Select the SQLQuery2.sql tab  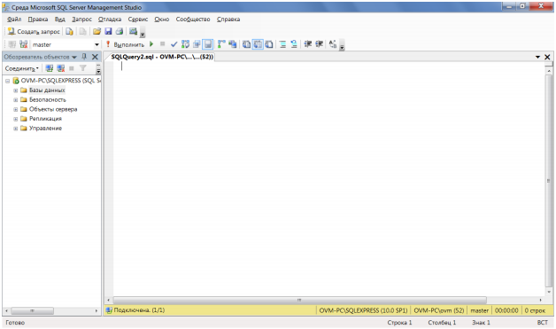coord(162,57)
